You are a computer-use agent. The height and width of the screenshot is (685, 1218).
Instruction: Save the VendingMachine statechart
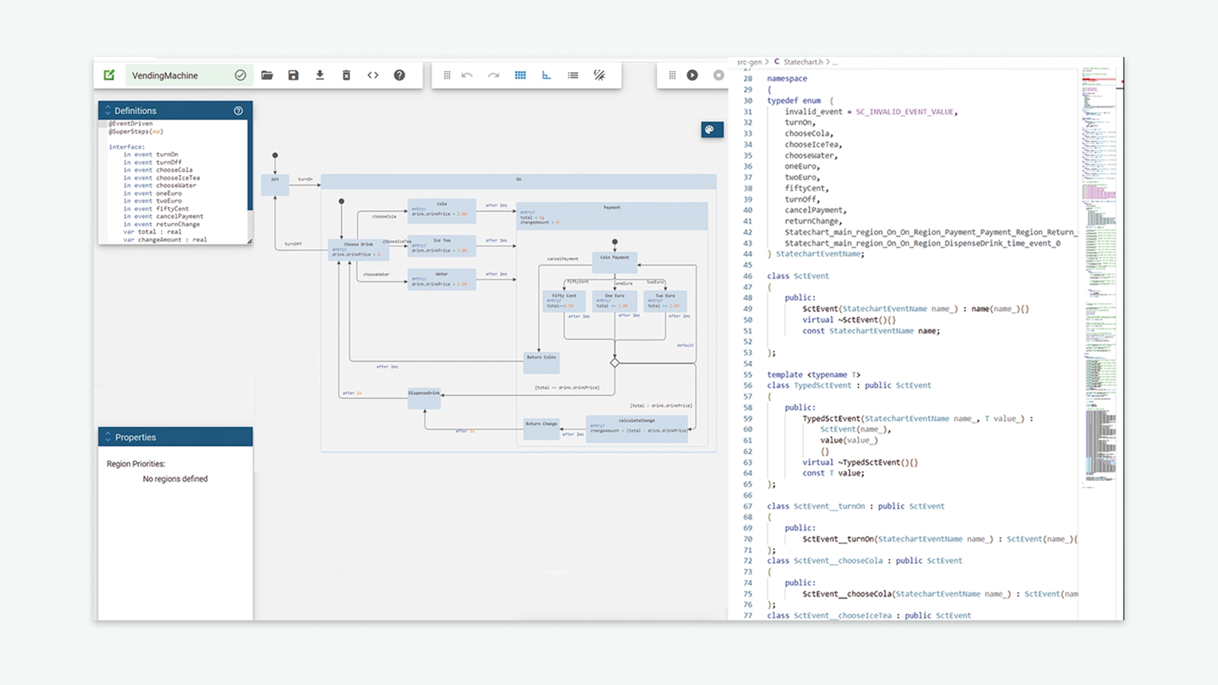(293, 75)
